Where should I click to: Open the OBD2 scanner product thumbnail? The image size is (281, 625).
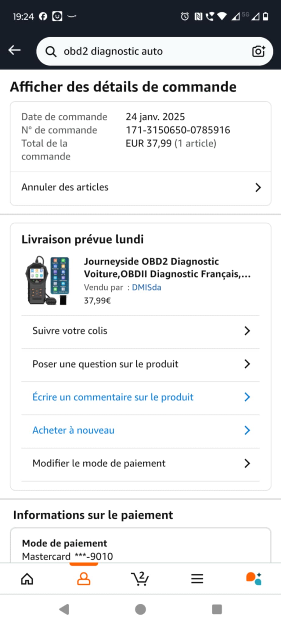coord(48,280)
